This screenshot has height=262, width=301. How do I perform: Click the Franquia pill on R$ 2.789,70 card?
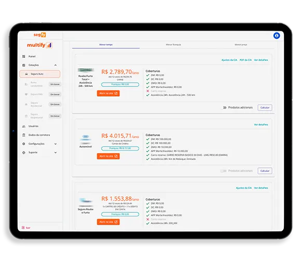[120, 84]
